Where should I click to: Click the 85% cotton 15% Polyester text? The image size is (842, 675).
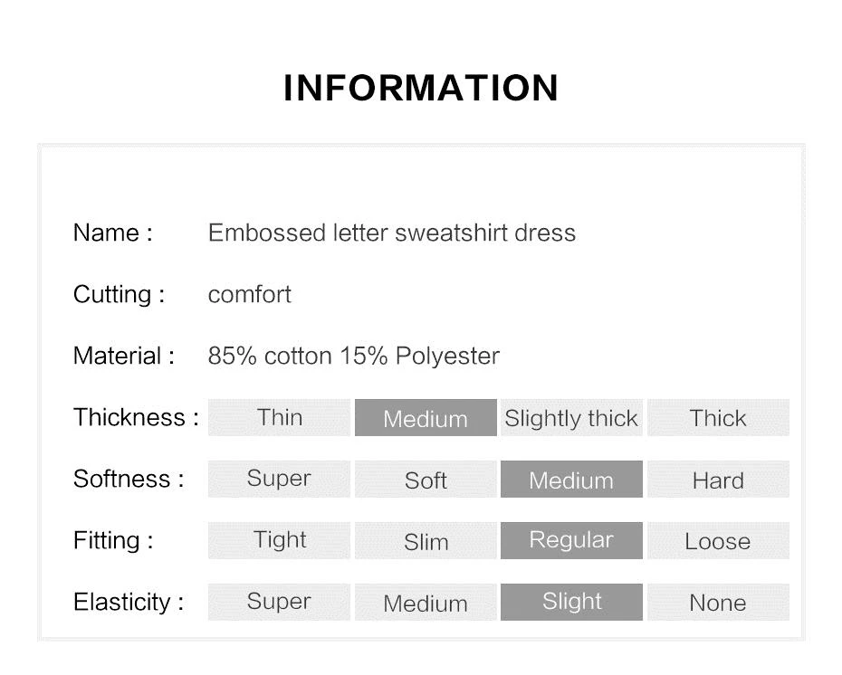(x=354, y=356)
